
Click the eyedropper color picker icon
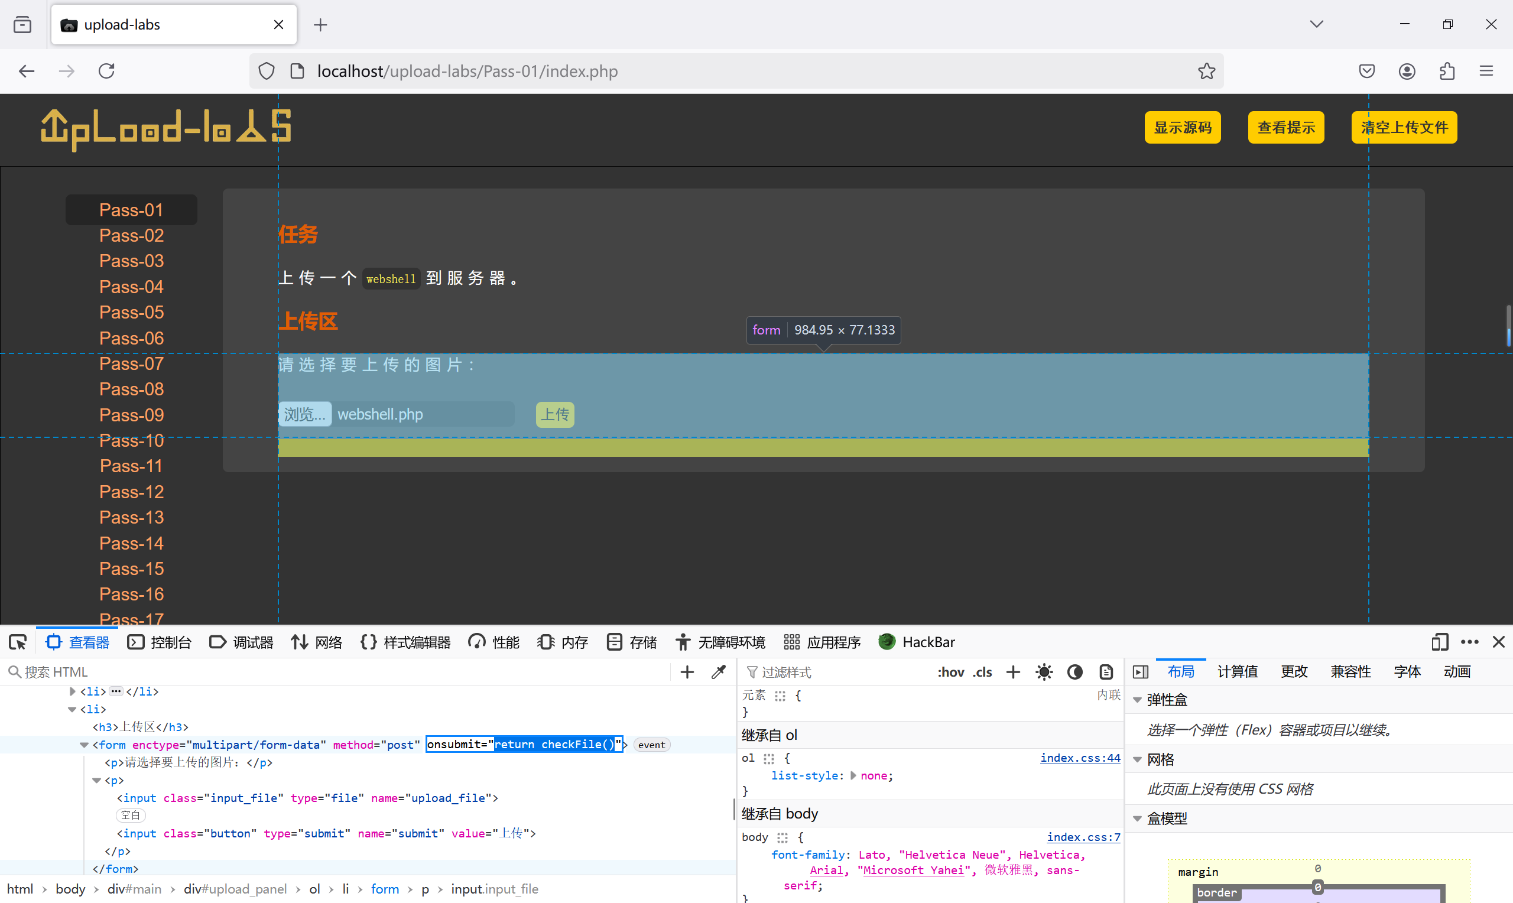coord(719,672)
